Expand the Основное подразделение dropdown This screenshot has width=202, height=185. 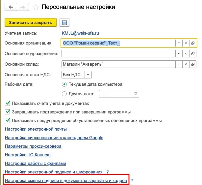point(179,53)
